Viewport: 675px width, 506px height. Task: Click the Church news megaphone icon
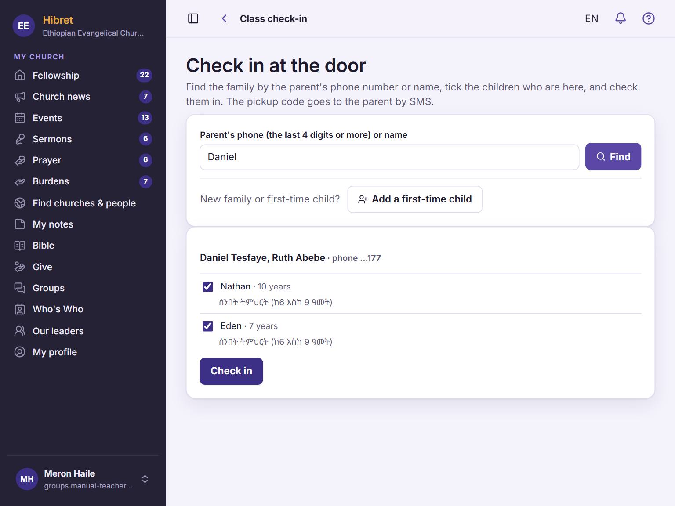point(20,97)
